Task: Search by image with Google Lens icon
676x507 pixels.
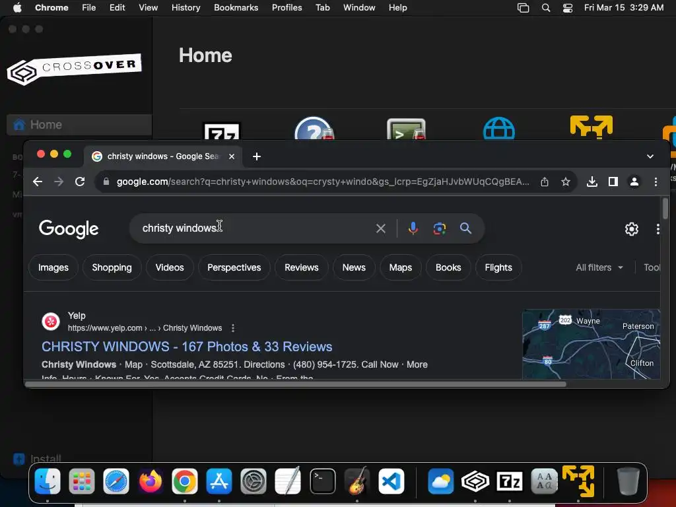Action: click(x=439, y=228)
